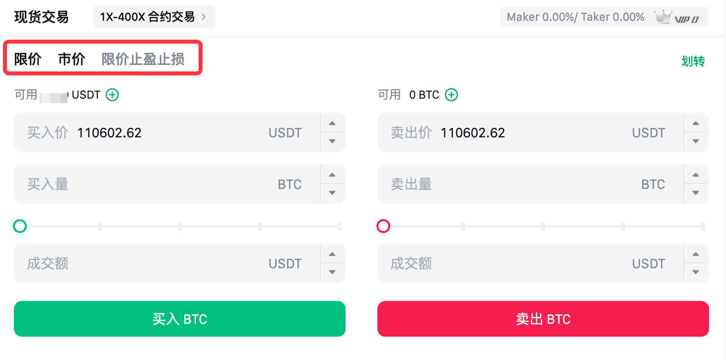The image size is (726, 360).
Task: Focus the 买入量 BTC input field
Action: coord(167,184)
